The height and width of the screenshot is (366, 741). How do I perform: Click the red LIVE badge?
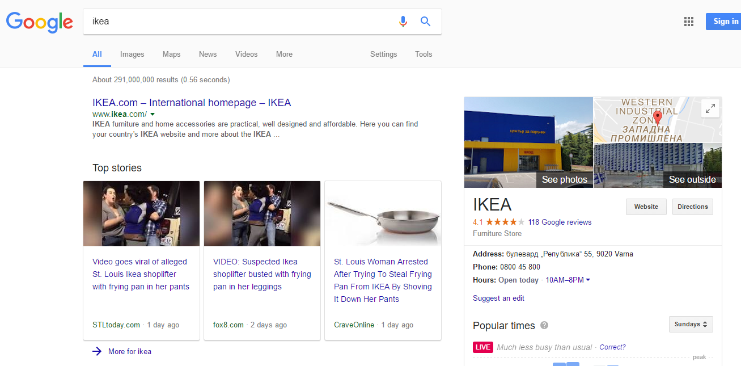click(x=483, y=347)
